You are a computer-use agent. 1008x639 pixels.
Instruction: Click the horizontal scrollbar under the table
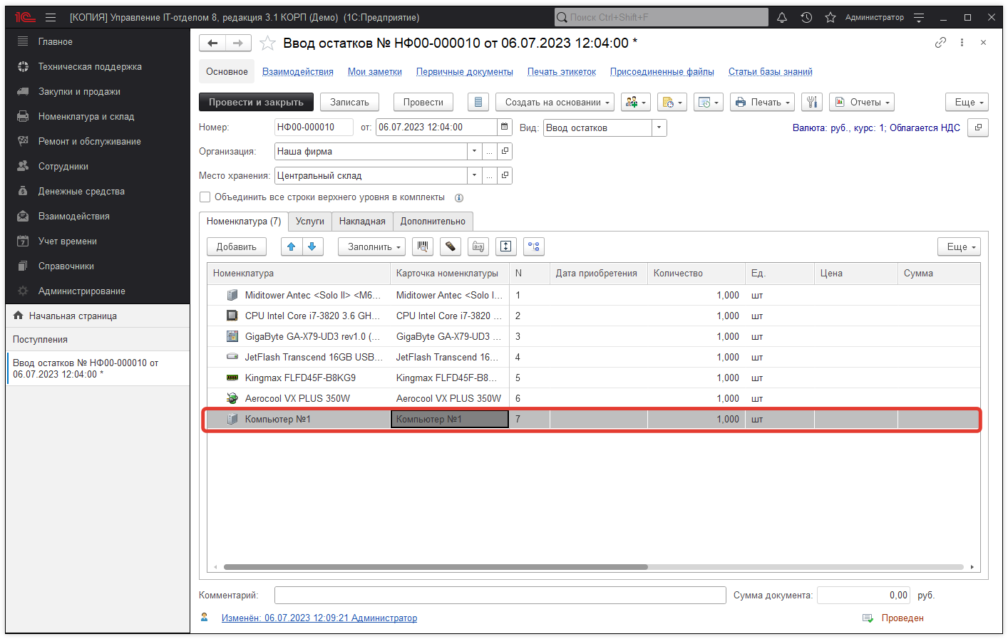pyautogui.click(x=435, y=567)
